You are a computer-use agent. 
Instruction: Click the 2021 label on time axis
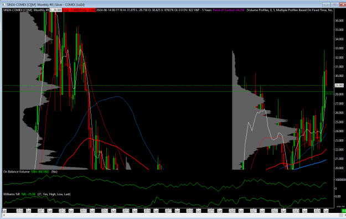point(254,211)
